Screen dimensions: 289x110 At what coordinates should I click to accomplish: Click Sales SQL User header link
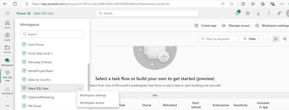43,13
